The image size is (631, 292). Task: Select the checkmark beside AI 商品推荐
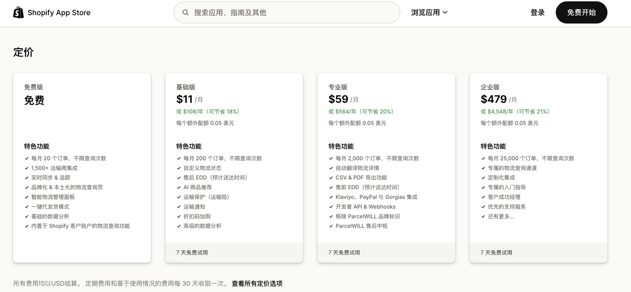click(x=179, y=187)
